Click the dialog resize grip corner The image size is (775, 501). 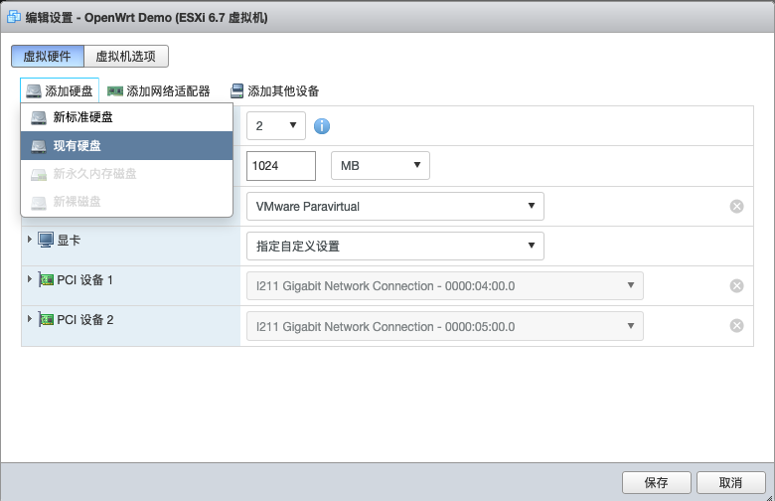pyautogui.click(x=769, y=498)
